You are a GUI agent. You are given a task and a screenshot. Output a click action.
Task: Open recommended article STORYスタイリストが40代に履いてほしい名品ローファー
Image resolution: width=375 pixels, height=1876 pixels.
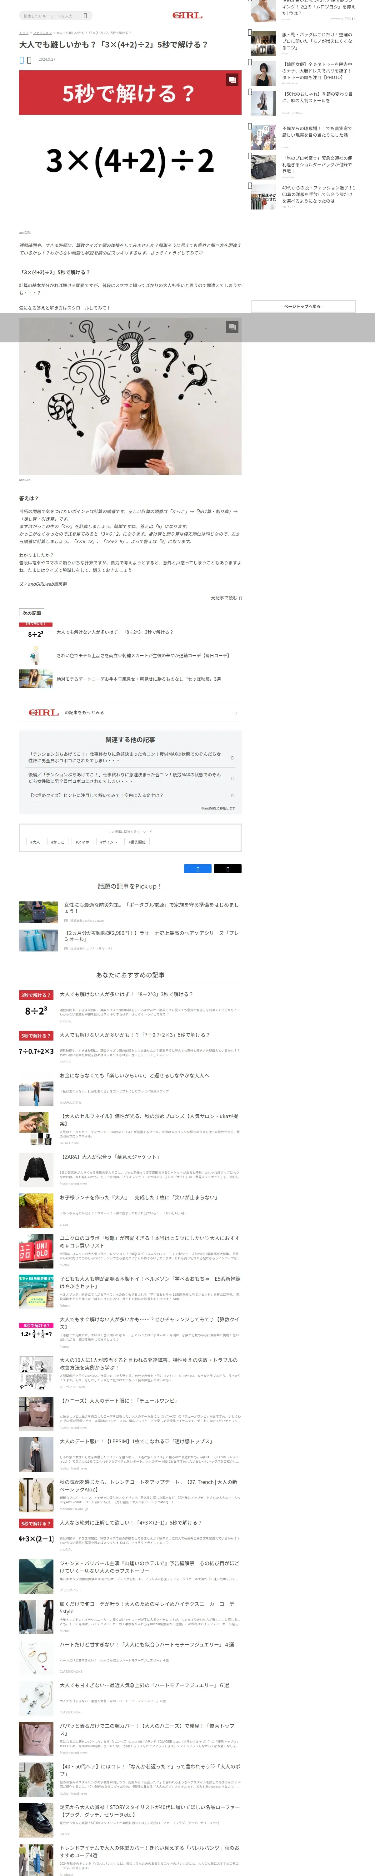149,1811
